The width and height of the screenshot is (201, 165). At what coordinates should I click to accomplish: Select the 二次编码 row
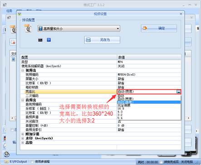69,96
